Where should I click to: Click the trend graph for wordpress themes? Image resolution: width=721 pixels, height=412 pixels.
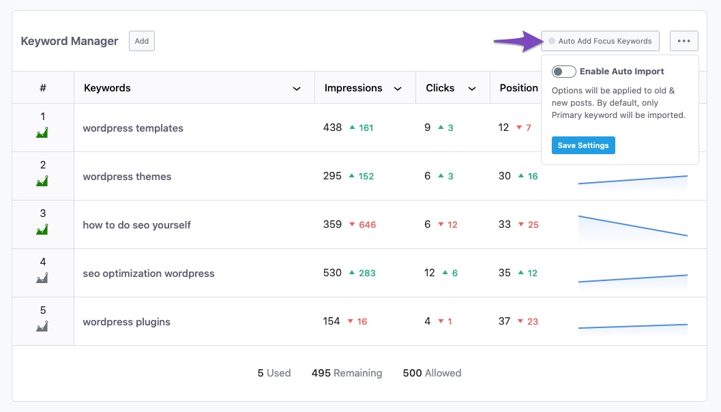click(632, 179)
